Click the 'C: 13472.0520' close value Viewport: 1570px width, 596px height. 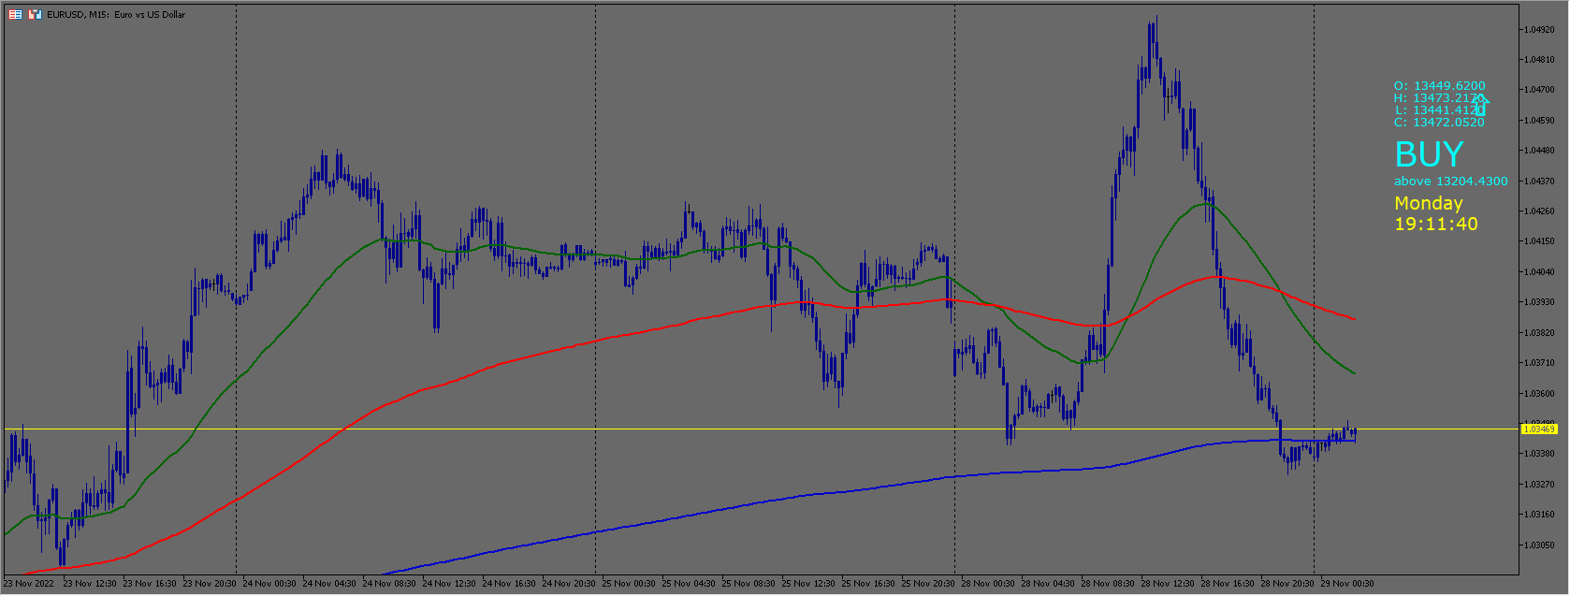tap(1439, 123)
